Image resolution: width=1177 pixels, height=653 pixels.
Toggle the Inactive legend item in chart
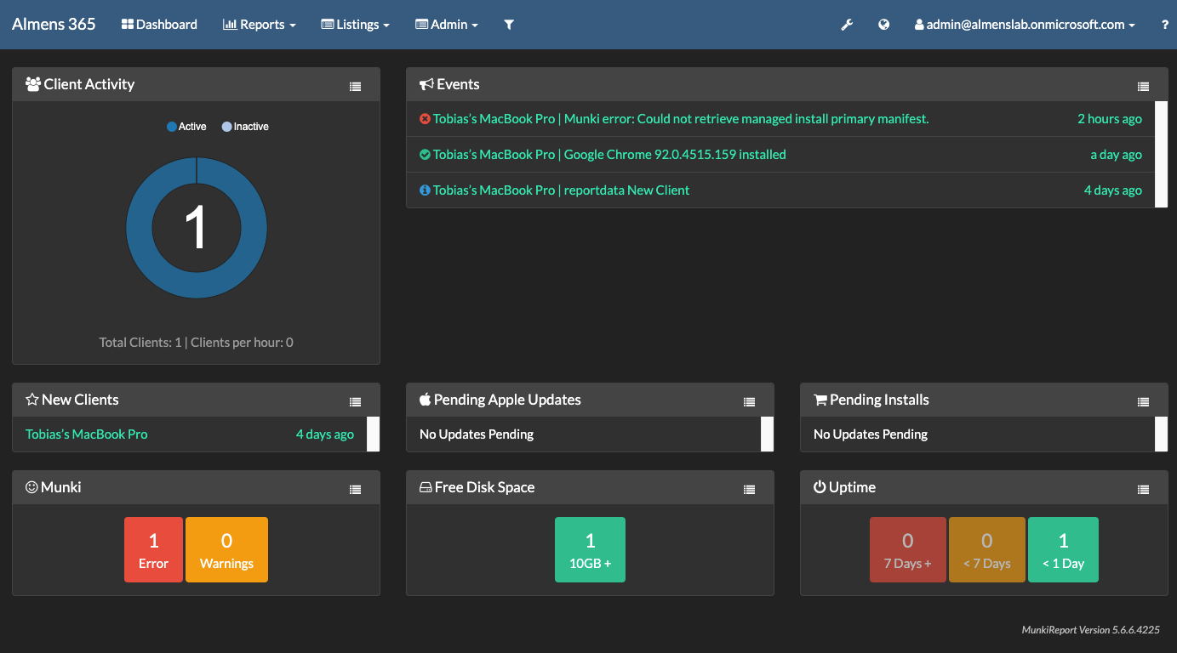pos(245,127)
